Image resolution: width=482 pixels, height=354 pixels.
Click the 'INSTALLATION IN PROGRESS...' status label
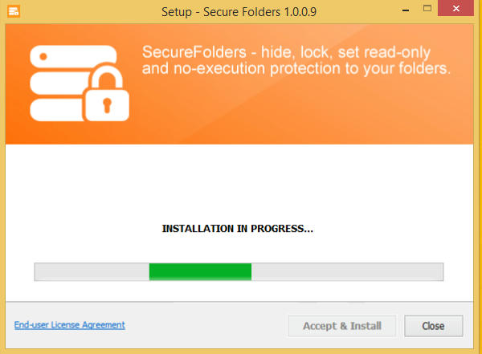click(x=237, y=228)
